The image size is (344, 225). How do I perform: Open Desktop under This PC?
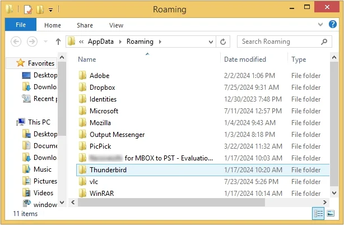pyautogui.click(x=39, y=134)
